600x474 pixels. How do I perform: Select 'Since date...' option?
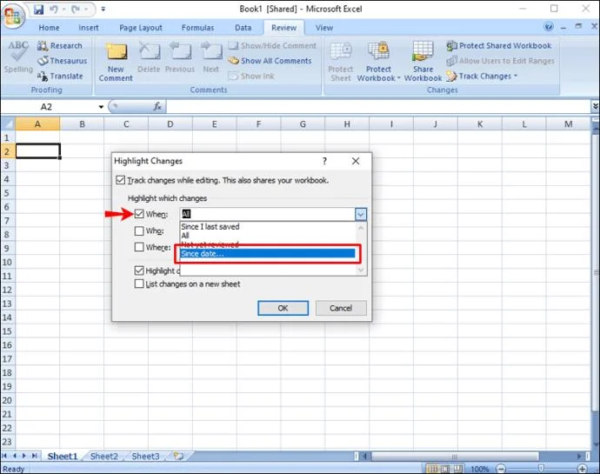(x=268, y=253)
